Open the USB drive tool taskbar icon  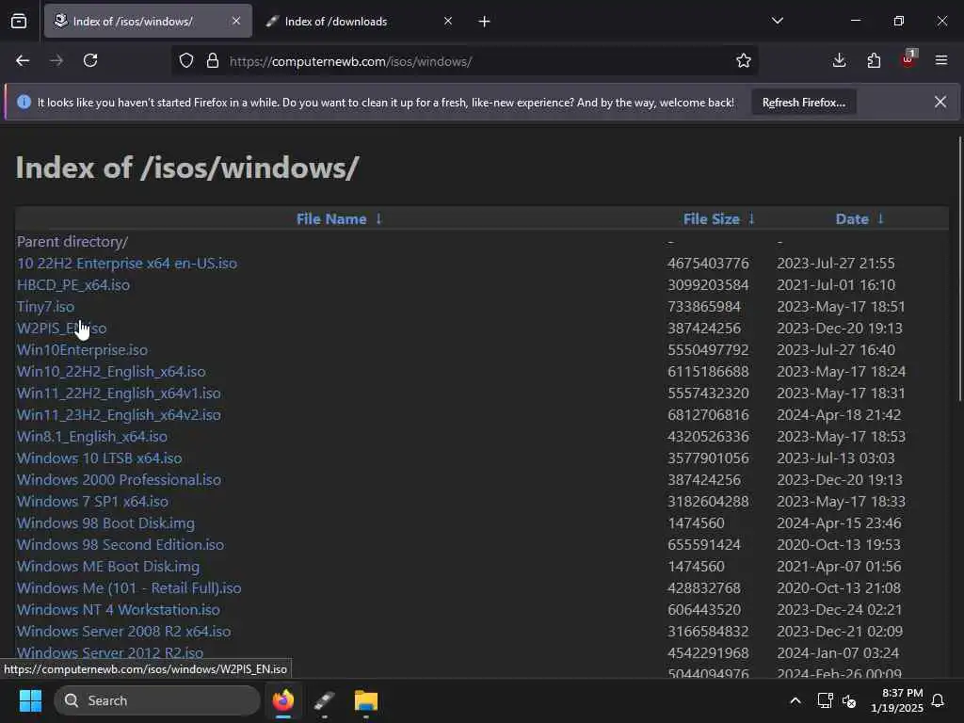[x=324, y=700]
